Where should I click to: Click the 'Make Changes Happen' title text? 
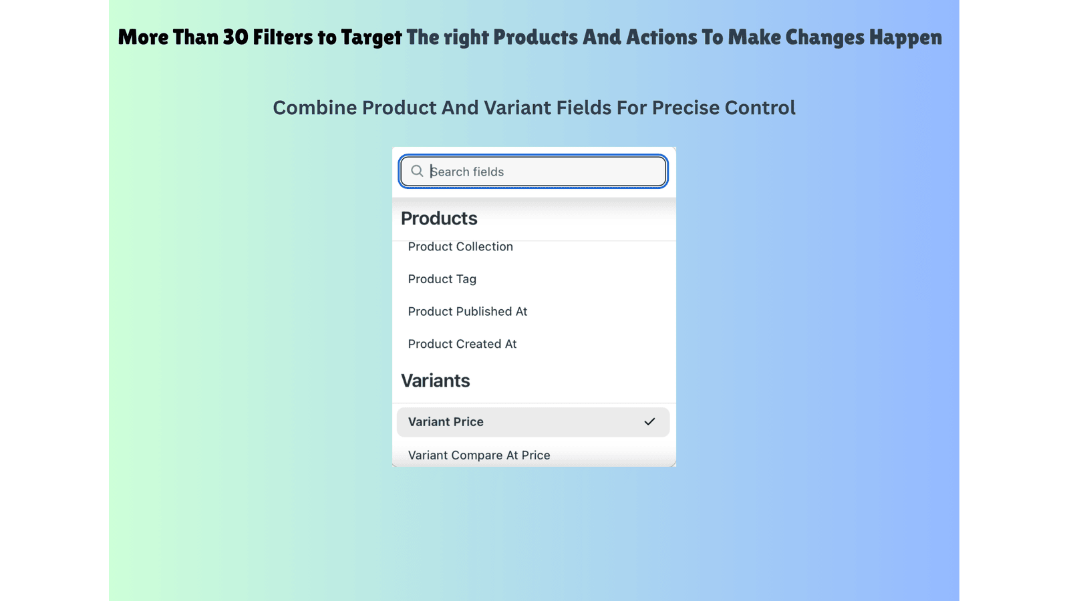(835, 37)
